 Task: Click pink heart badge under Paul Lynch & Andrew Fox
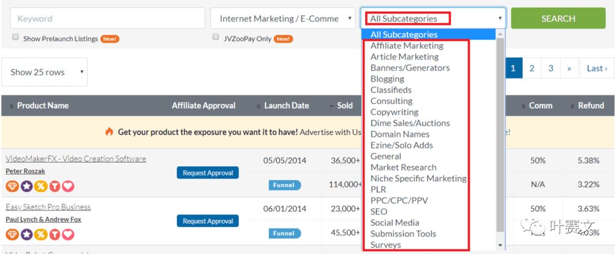click(x=68, y=235)
